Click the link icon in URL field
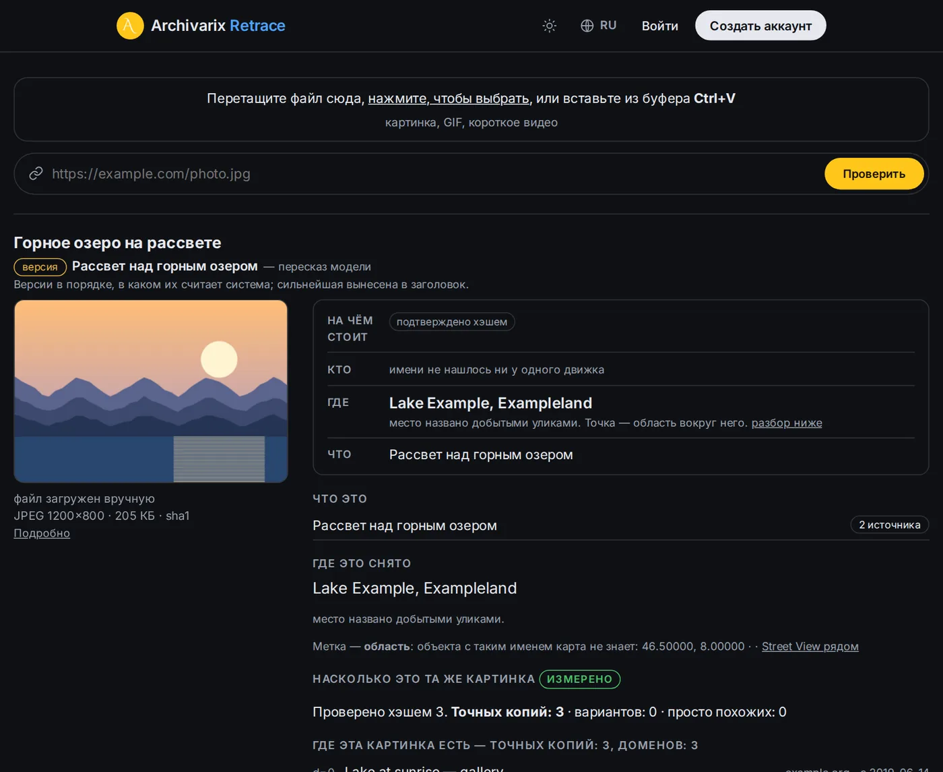Viewport: 943px width, 772px height. [36, 174]
